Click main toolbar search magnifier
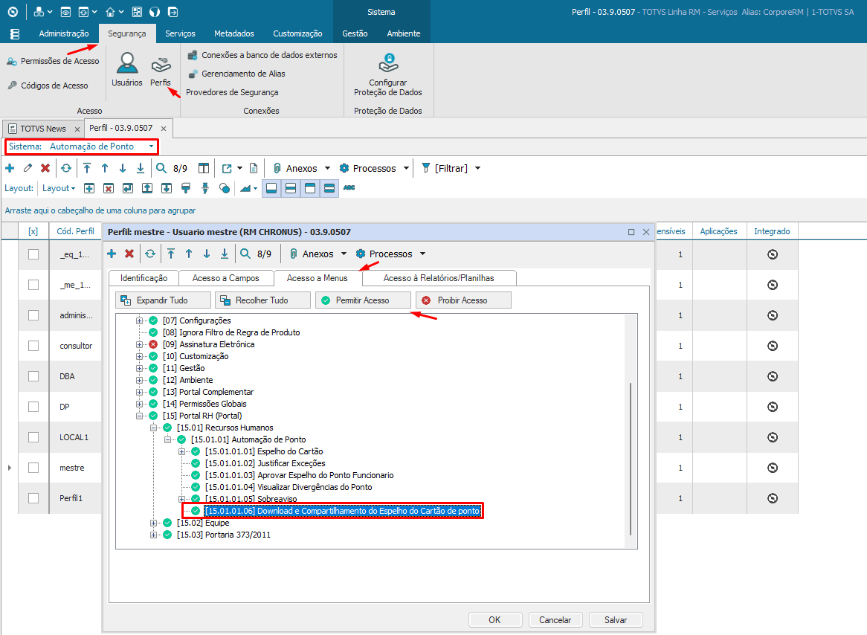 coord(161,168)
